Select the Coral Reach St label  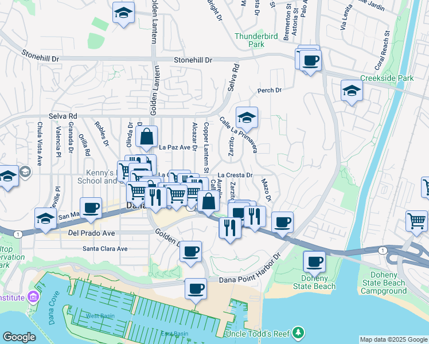coord(382,50)
